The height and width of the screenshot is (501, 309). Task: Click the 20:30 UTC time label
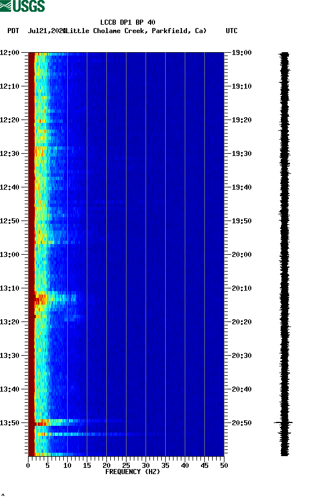(x=241, y=355)
